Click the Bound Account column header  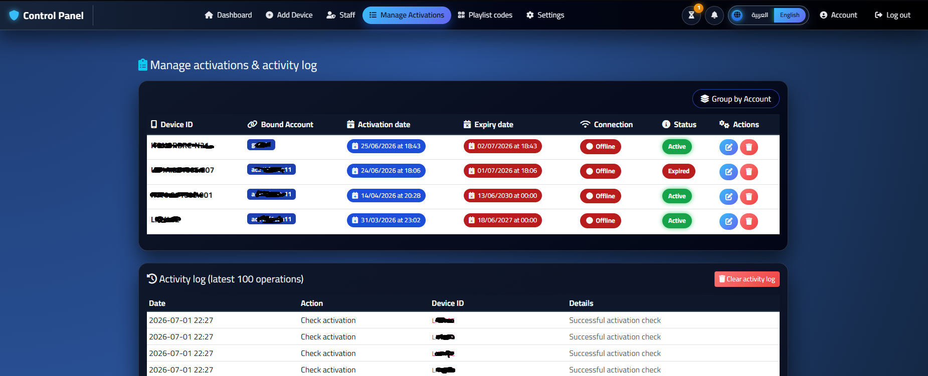point(281,125)
